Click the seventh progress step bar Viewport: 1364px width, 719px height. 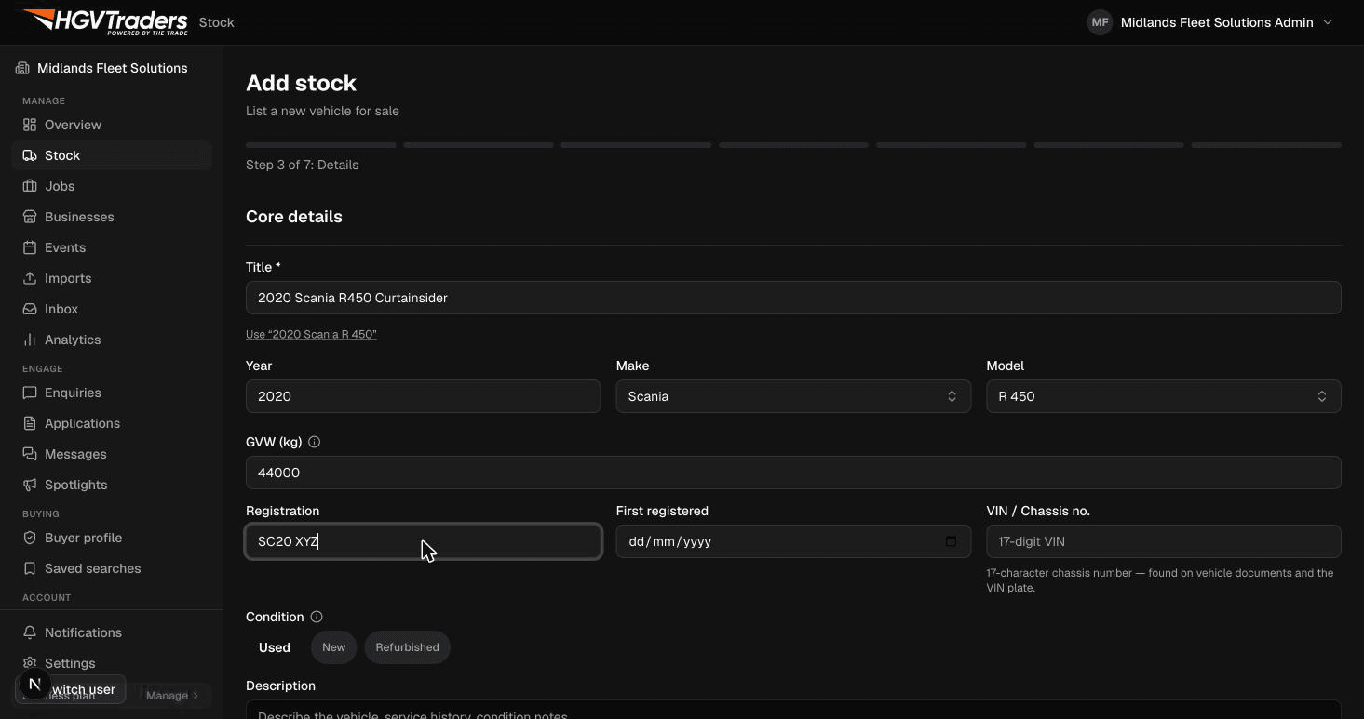(x=1266, y=145)
